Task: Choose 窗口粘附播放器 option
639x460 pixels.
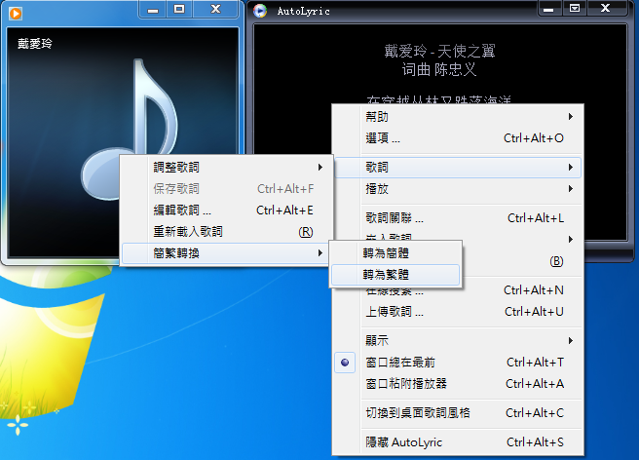Action: [458, 384]
